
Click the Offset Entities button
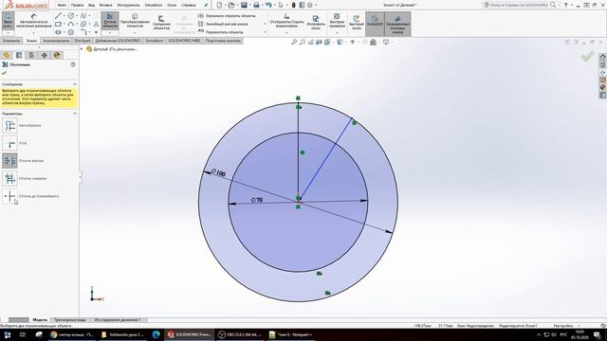click(161, 23)
